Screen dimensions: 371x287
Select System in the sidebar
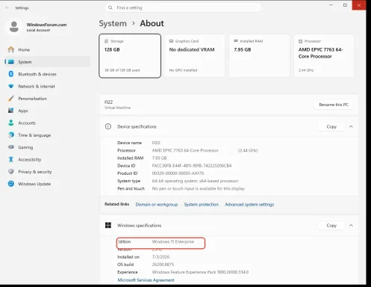click(47, 62)
